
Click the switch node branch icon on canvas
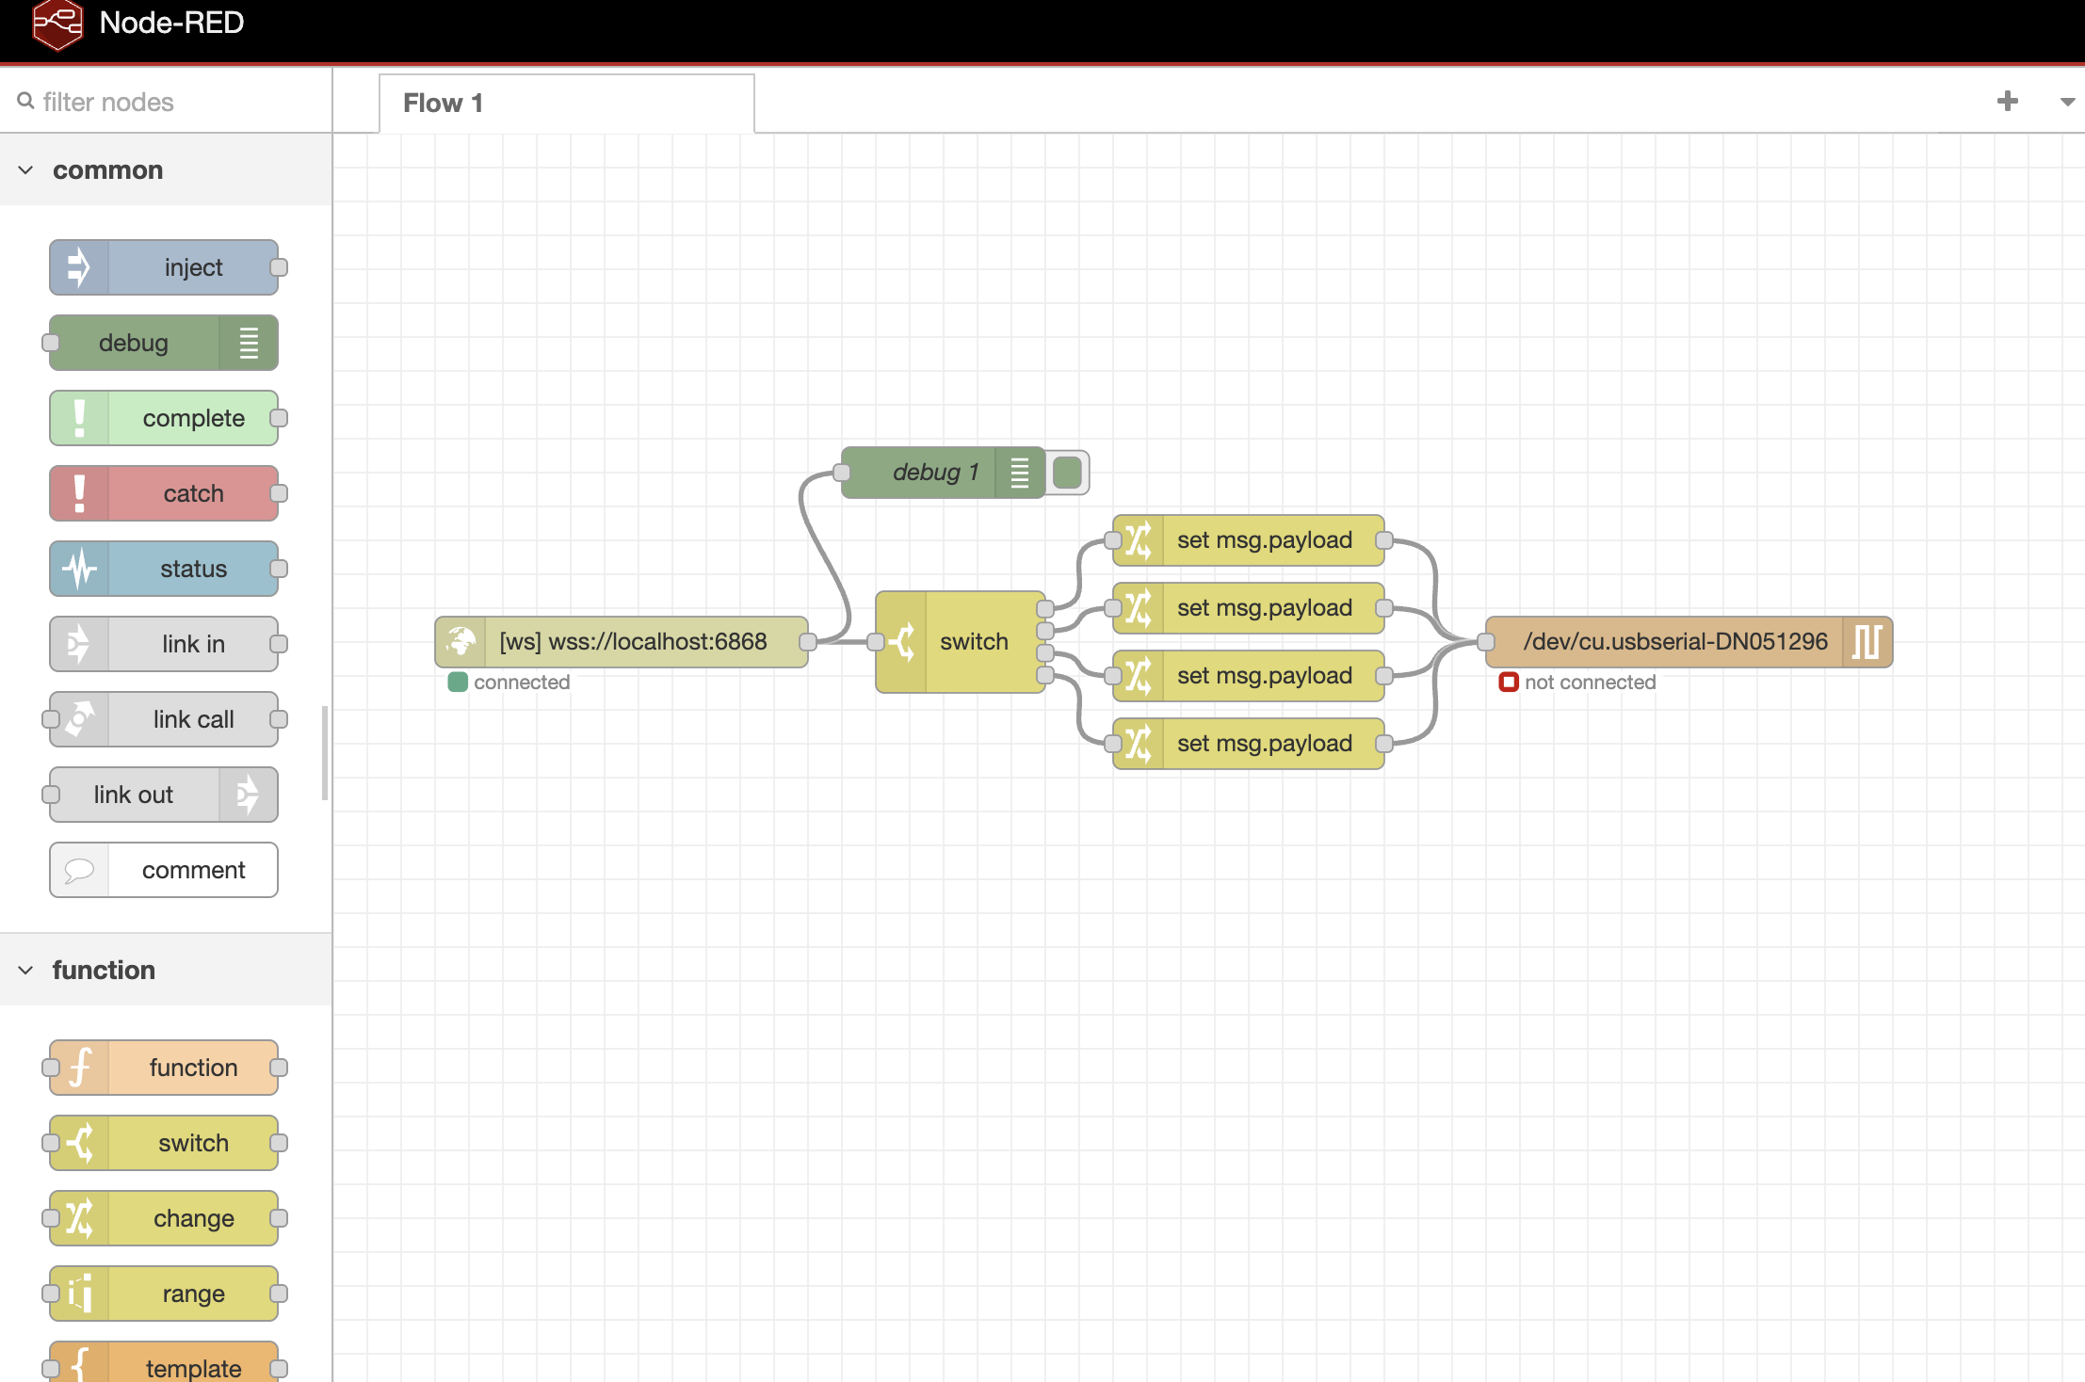(x=901, y=642)
